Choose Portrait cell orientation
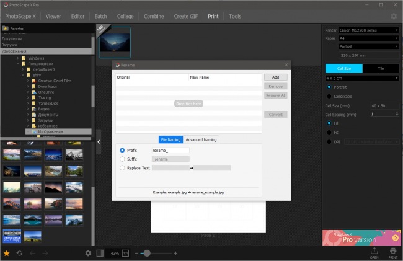403x261 pixels. tap(329, 87)
